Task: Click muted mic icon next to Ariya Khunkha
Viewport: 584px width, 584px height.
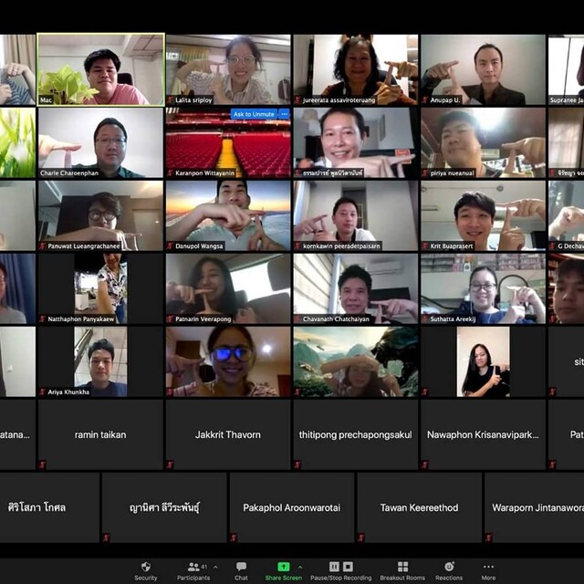Action: [43, 391]
